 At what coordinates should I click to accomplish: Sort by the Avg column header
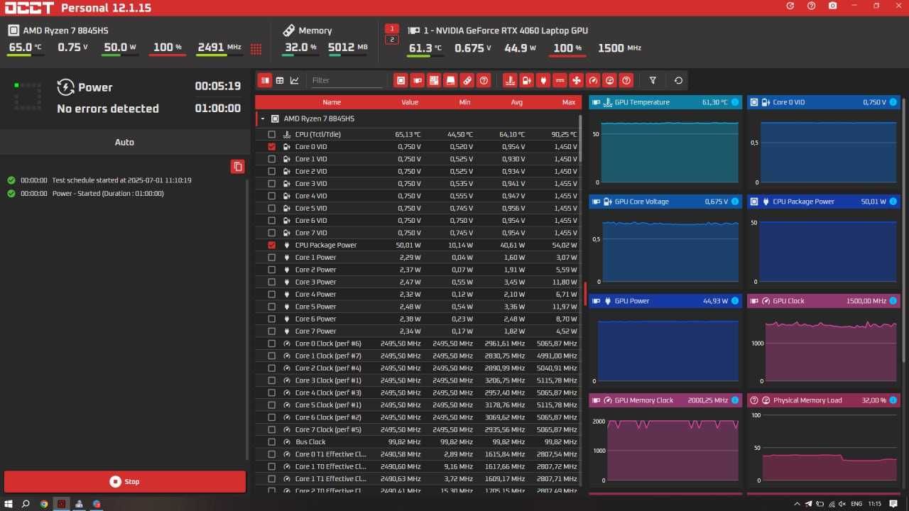click(x=517, y=102)
